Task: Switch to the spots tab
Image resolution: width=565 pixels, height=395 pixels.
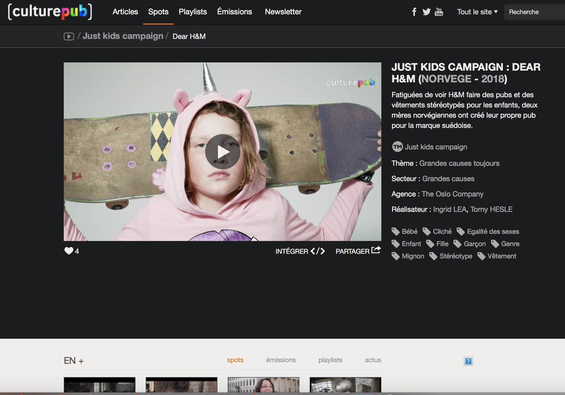Action: [x=235, y=360]
